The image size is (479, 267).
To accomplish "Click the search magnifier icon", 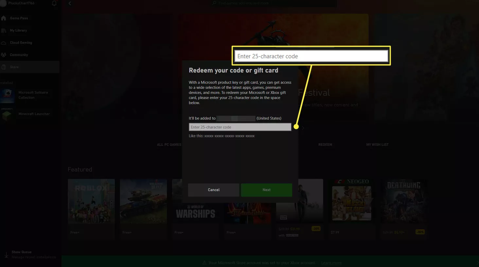I will (214, 3).
